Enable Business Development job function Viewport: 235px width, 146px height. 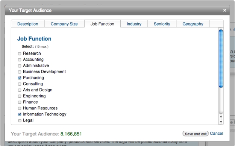20,72
